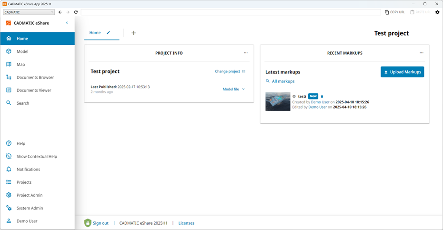
Task: Open System Admin in sidebar
Action: click(37, 208)
